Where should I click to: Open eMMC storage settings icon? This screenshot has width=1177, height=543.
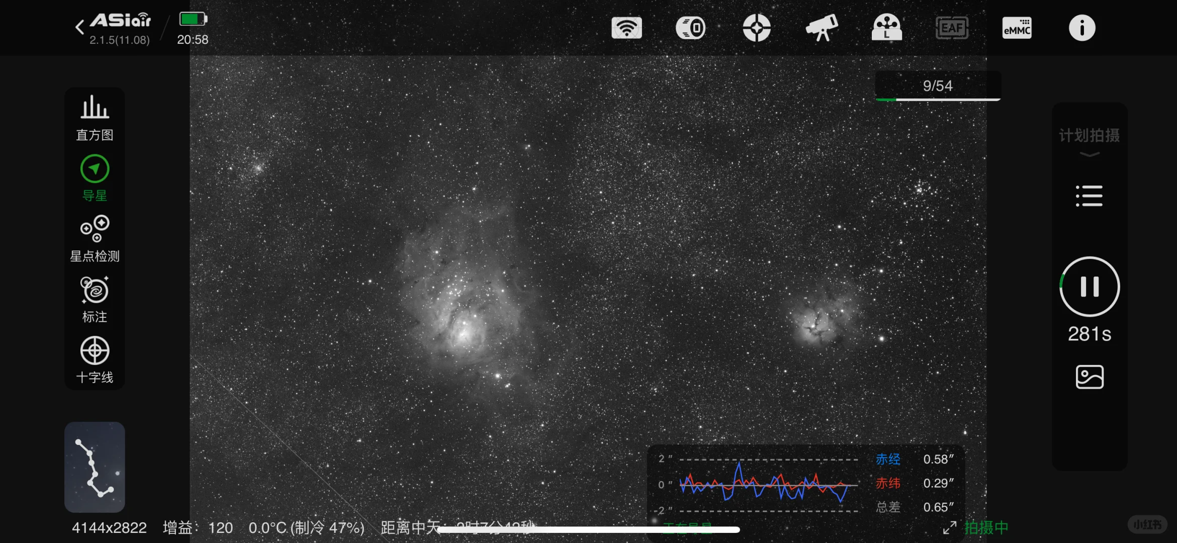point(1017,28)
